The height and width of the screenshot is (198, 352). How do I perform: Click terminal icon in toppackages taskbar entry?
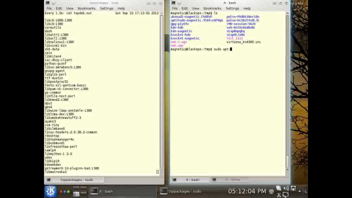pyautogui.click(x=163, y=191)
